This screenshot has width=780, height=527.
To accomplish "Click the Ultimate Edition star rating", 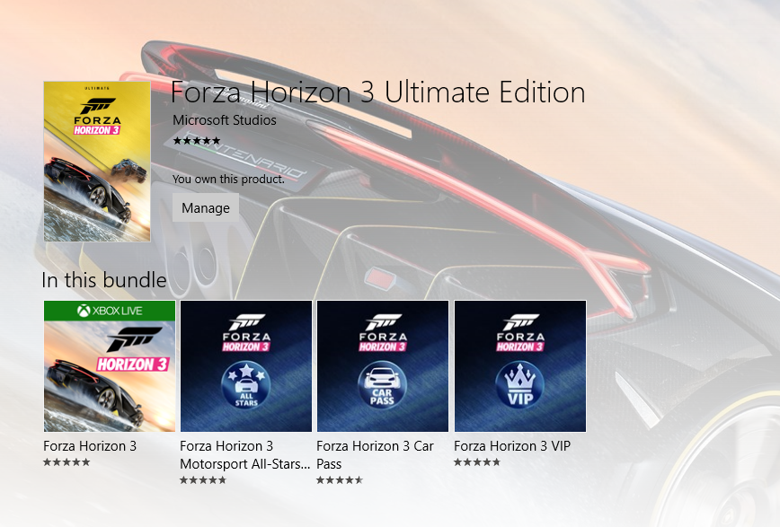I will click(197, 141).
